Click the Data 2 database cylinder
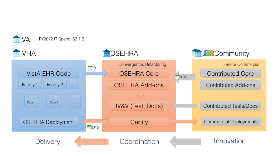The height and width of the screenshot is (156, 278). pyautogui.click(x=54, y=101)
